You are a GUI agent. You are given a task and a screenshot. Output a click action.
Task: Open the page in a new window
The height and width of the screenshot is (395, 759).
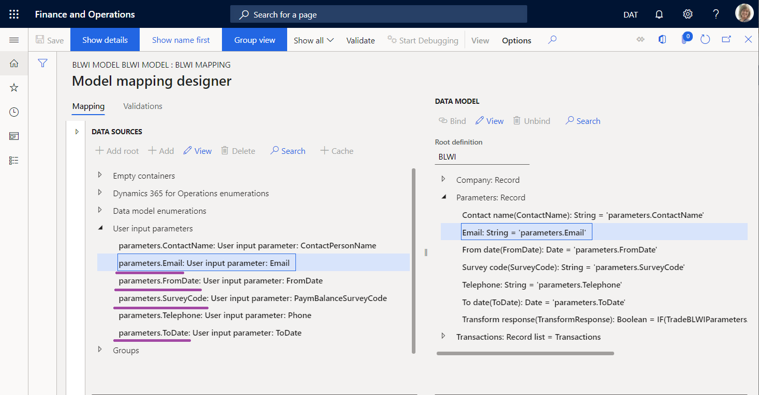(726, 39)
